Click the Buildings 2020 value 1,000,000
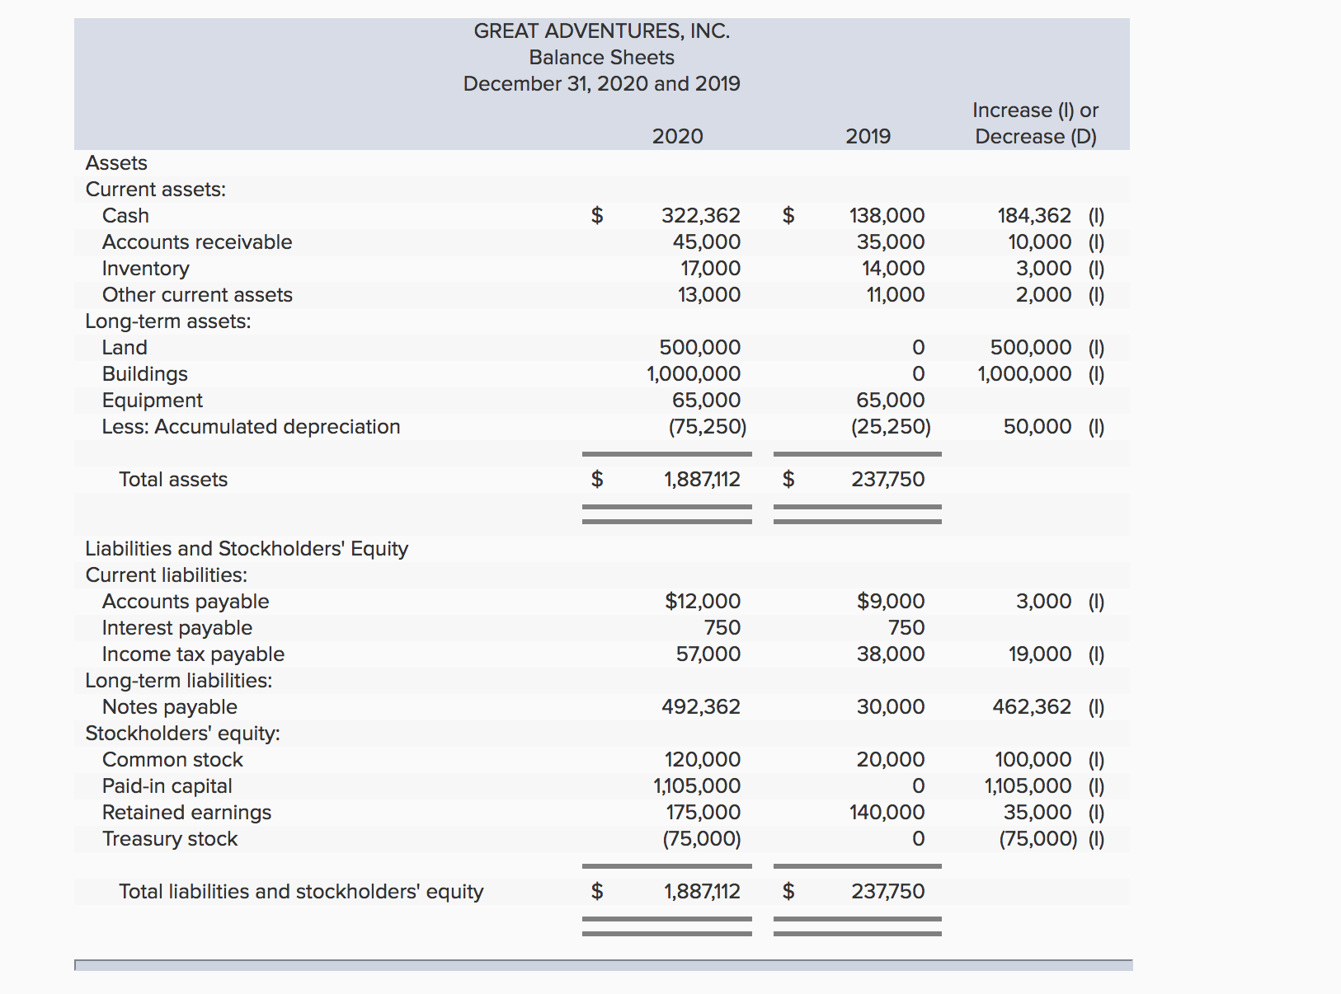Image resolution: width=1341 pixels, height=994 pixels. pos(693,374)
